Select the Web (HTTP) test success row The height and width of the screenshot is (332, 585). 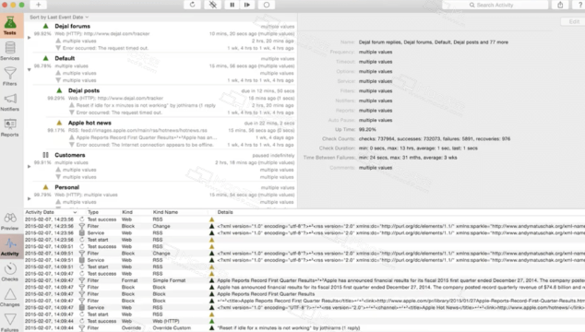(304, 321)
